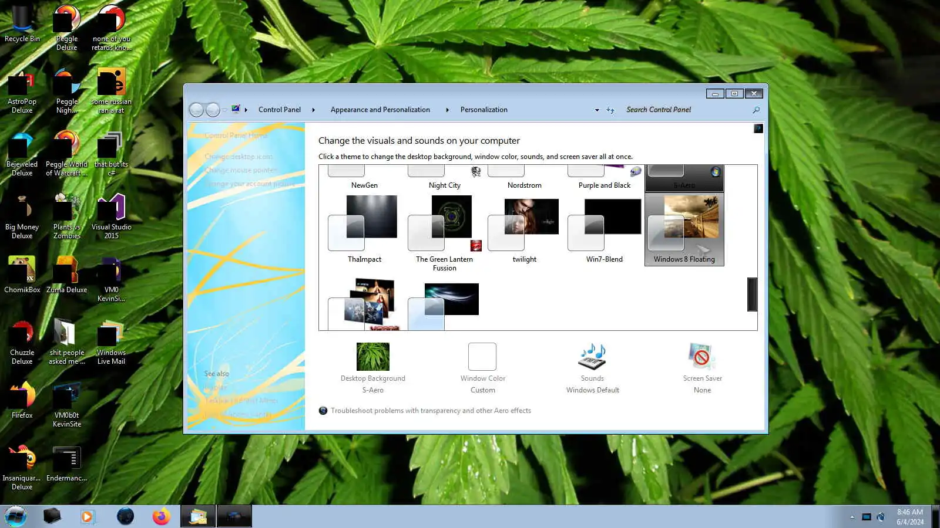Show hidden system tray icons

(x=852, y=517)
